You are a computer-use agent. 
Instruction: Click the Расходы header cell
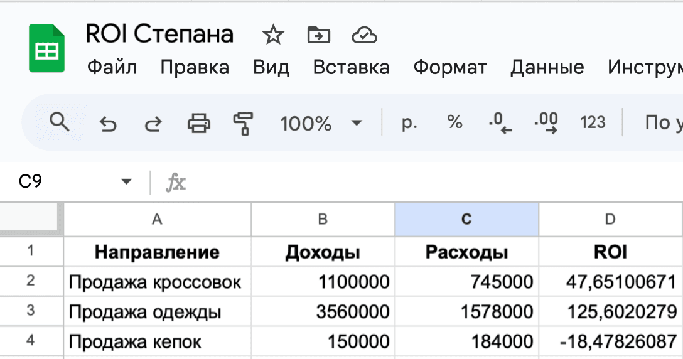tap(466, 252)
